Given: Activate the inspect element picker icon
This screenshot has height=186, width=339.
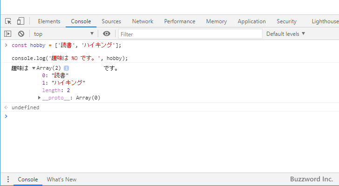Looking at the screenshot, I should (8, 21).
